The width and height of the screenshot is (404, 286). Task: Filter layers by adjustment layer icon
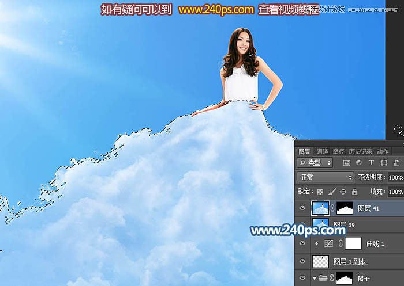358,163
